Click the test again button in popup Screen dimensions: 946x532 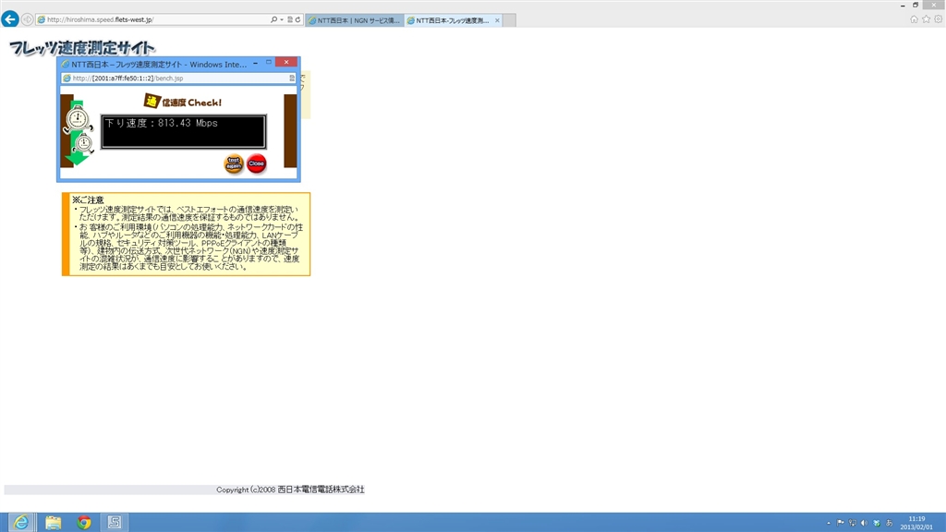(x=234, y=163)
